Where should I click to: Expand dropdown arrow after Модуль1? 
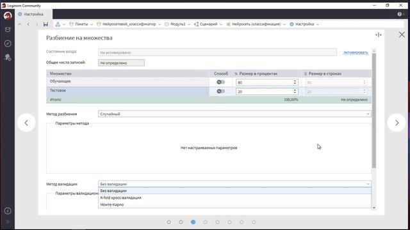189,24
